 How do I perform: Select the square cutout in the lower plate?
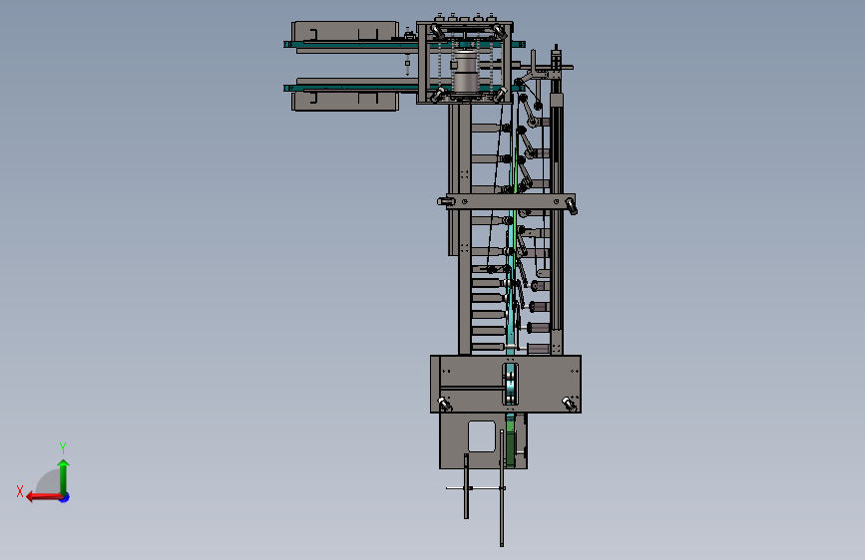click(x=481, y=436)
